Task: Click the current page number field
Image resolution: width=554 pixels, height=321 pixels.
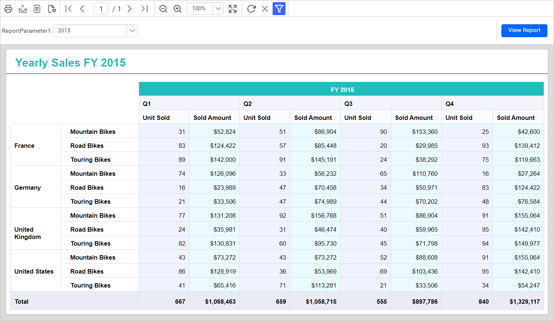Action: 101,9
